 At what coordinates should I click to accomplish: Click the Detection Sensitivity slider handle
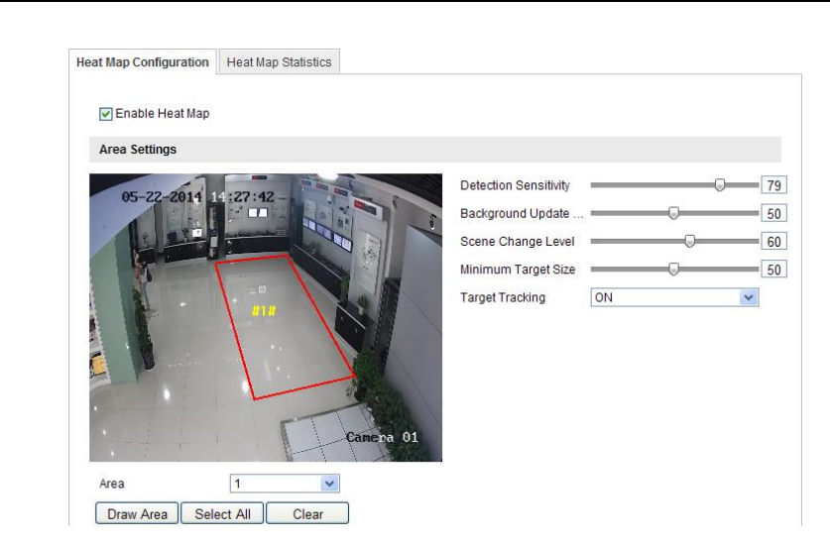pos(721,185)
